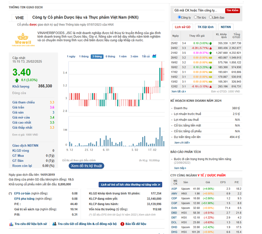Set chart range to 1 tháng
This screenshot has height=234, width=262.
pos(84,57)
